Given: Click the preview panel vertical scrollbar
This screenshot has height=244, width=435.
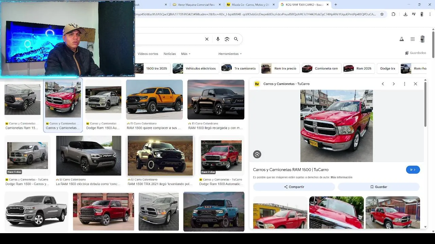Looking at the screenshot, I should click(x=425, y=105).
